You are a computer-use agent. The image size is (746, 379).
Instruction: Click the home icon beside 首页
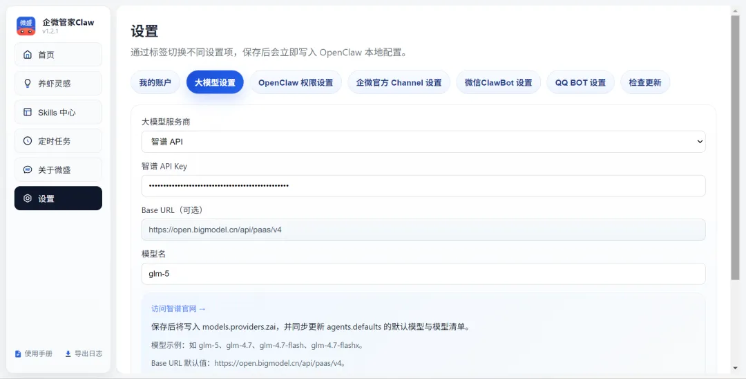[28, 54]
